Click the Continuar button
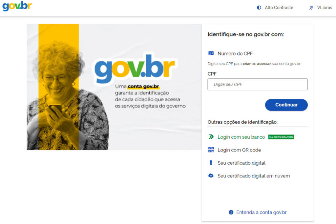Screen dimensions: 336x224 [x=286, y=105]
